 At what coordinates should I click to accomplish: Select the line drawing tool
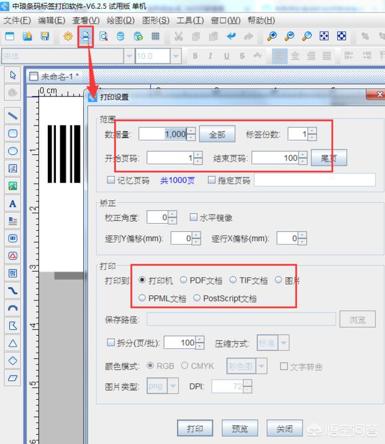pos(12,116)
